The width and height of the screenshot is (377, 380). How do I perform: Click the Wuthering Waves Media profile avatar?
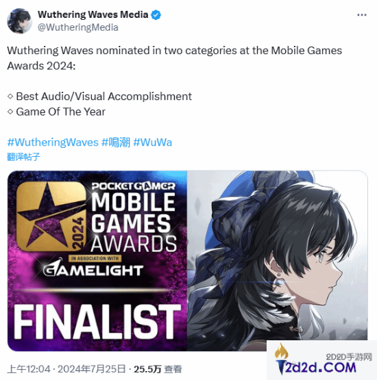click(x=19, y=21)
